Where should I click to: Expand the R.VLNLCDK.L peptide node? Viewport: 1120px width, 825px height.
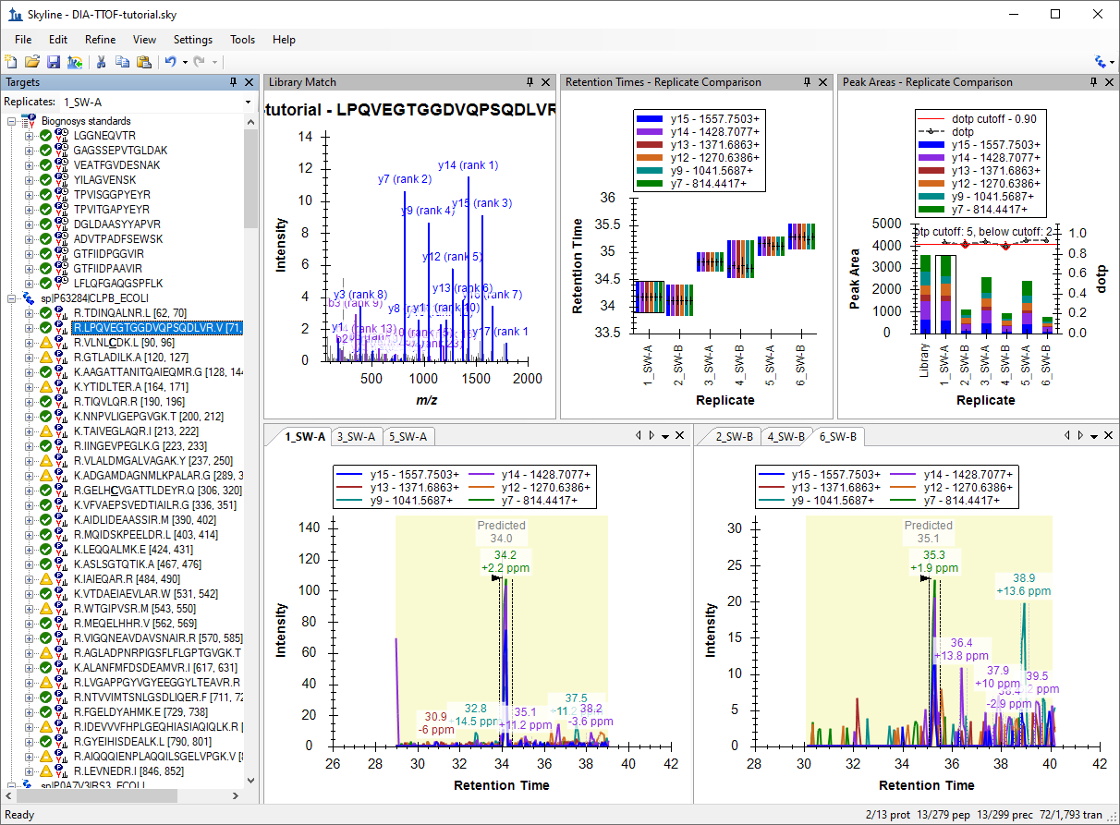click(29, 343)
